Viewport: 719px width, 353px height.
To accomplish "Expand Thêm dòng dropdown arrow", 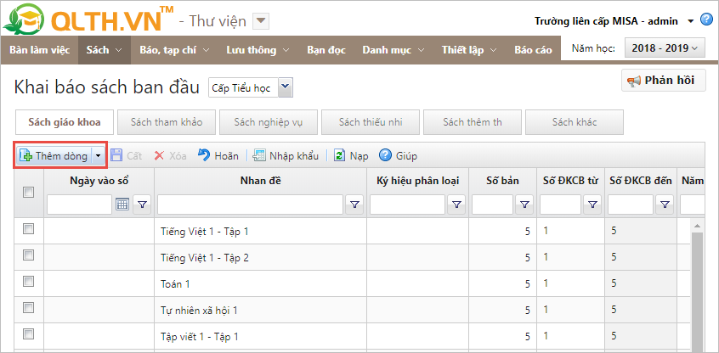I will (99, 155).
